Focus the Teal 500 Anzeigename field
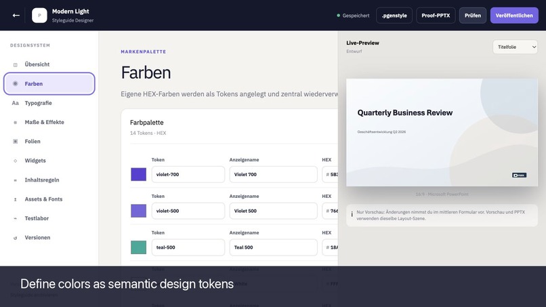 click(x=274, y=247)
